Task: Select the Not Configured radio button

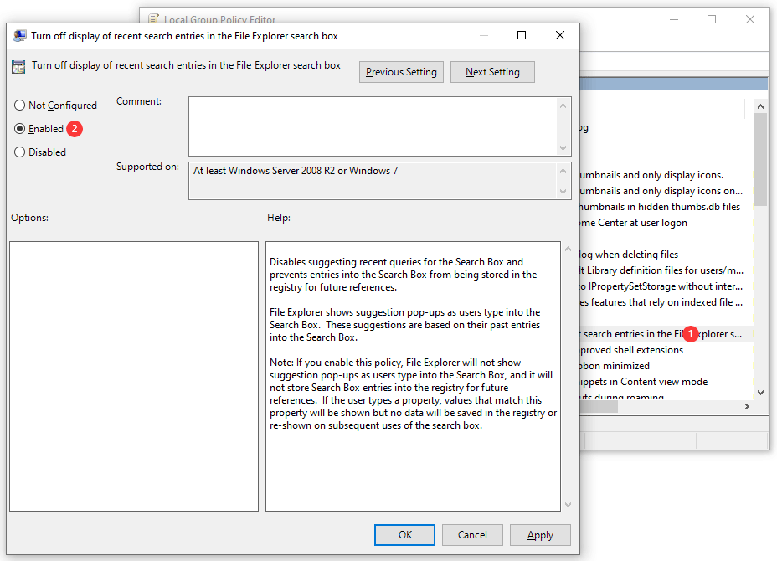Action: (20, 106)
